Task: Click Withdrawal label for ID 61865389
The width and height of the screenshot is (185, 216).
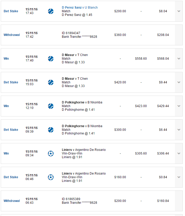Action: pyautogui.click(x=12, y=201)
